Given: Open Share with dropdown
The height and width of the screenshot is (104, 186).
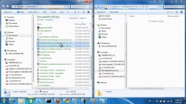Looking at the screenshot, I should tap(33, 12).
